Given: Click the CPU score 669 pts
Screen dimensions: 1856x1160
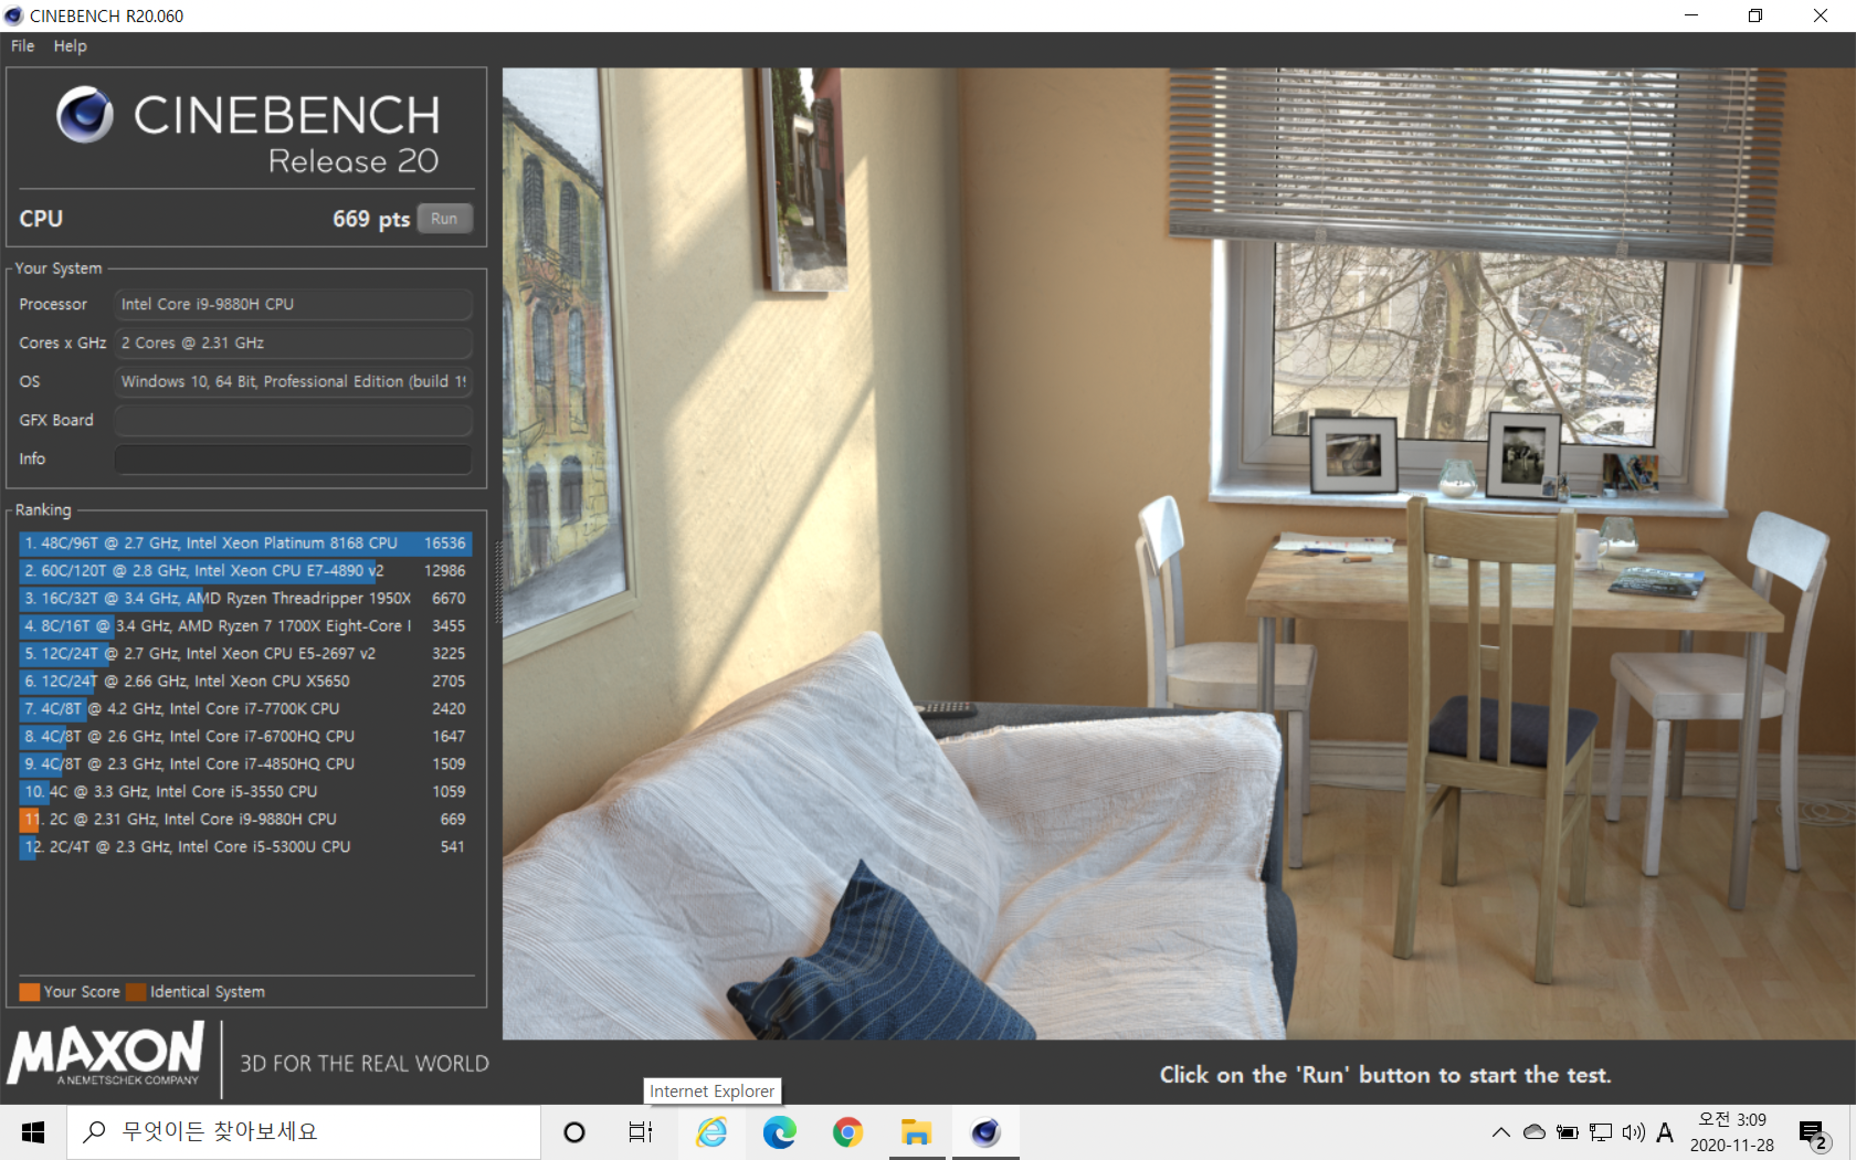Looking at the screenshot, I should pos(371,219).
